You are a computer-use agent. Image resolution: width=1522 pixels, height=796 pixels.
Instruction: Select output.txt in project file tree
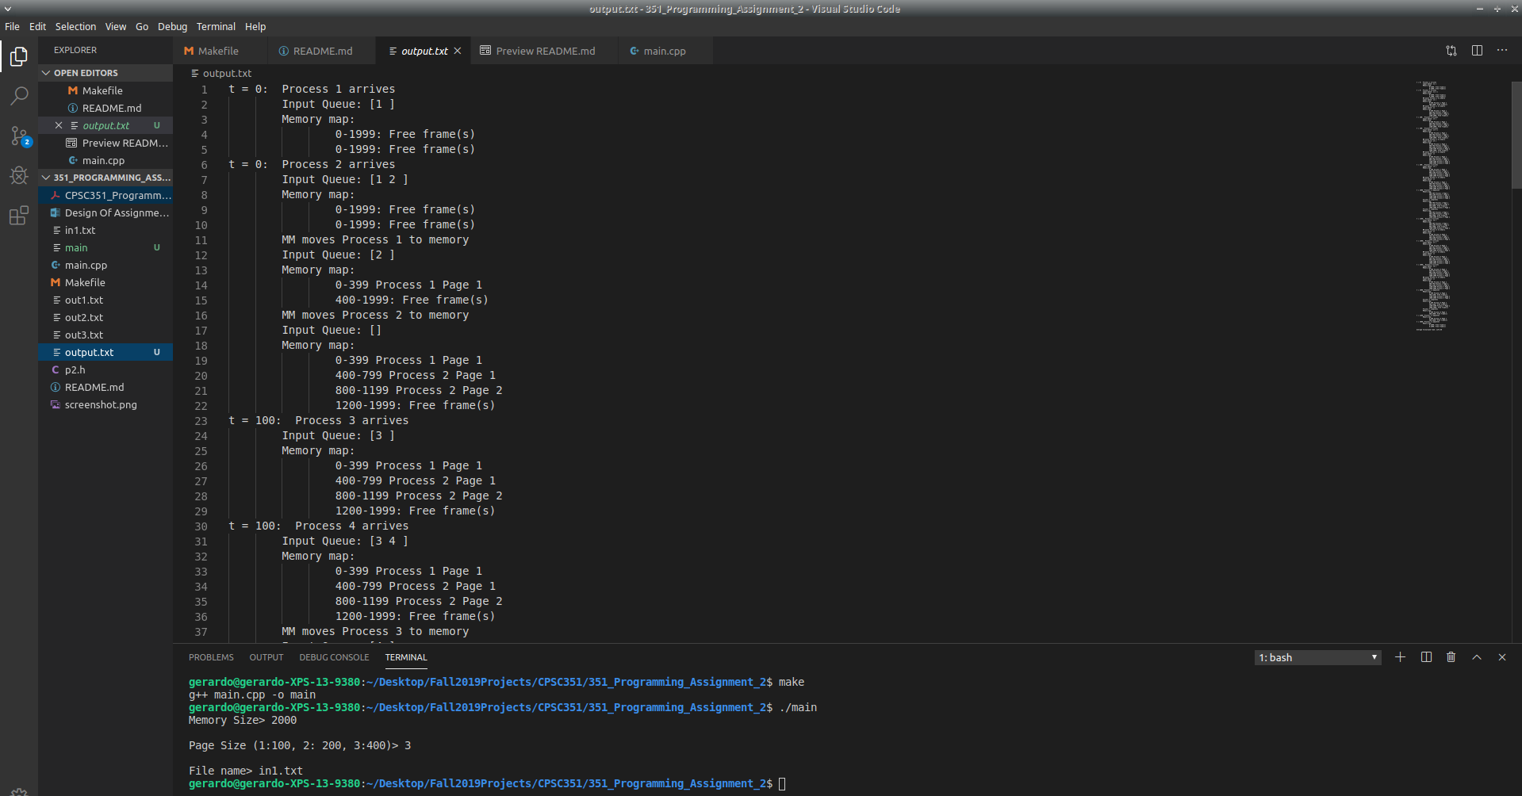[105, 352]
